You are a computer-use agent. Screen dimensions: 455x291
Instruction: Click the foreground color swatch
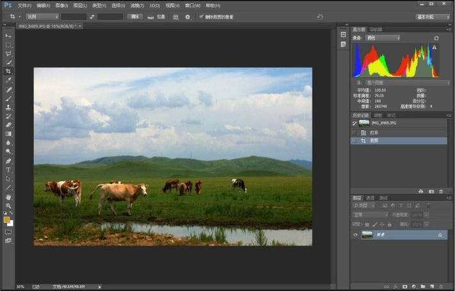(6, 219)
